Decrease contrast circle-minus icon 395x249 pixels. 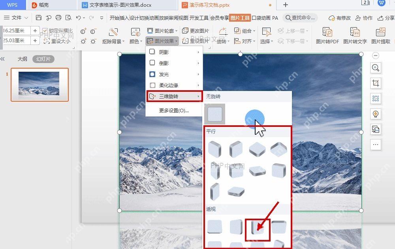(x=93, y=31)
